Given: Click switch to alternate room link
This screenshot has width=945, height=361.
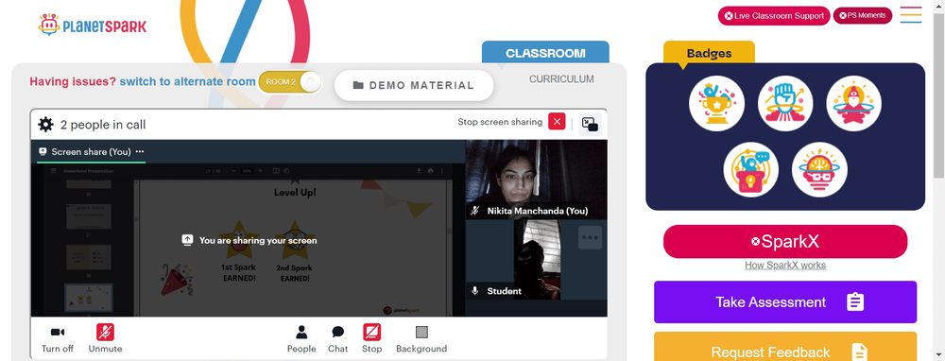Looking at the screenshot, I should [187, 81].
